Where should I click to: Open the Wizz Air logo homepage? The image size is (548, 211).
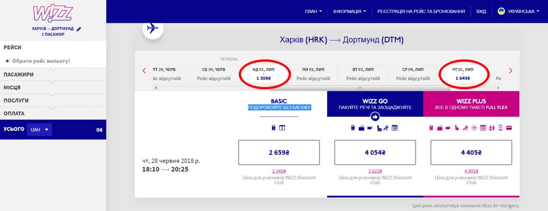pyautogui.click(x=53, y=13)
